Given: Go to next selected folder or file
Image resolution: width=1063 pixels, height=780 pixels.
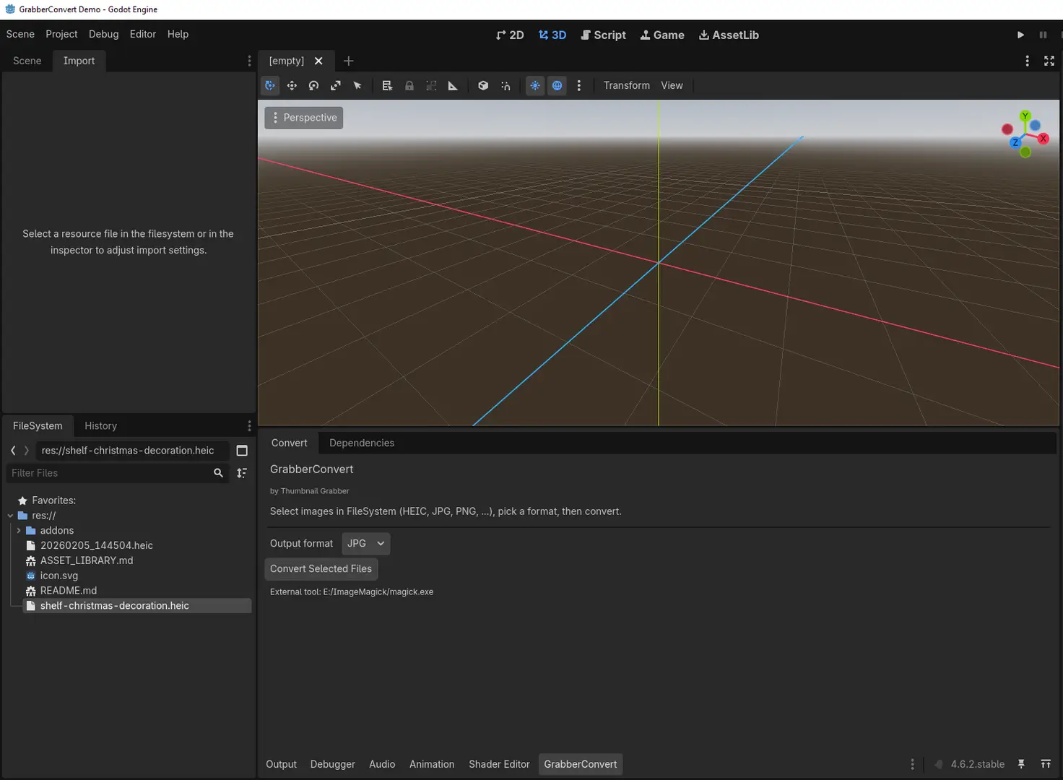Looking at the screenshot, I should (x=27, y=451).
